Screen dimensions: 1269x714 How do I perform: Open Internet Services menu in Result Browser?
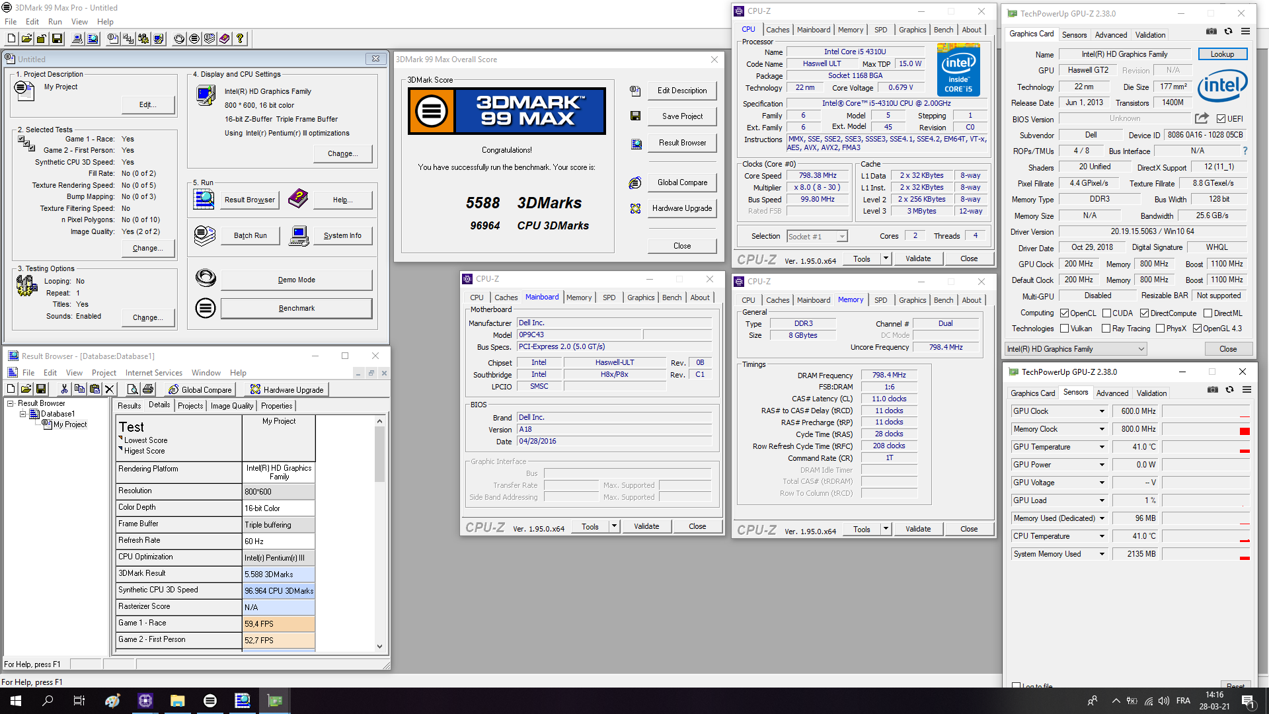(x=153, y=373)
